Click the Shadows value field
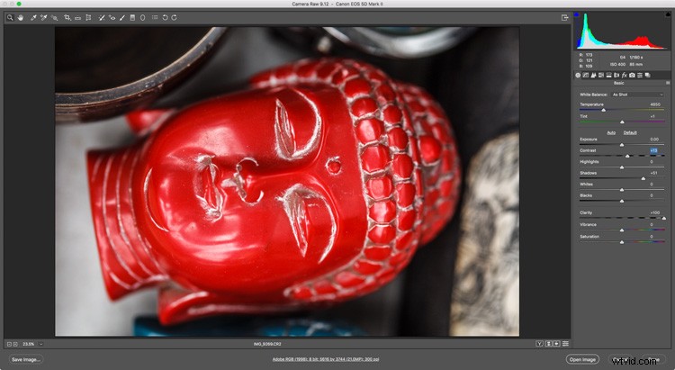 click(x=653, y=173)
